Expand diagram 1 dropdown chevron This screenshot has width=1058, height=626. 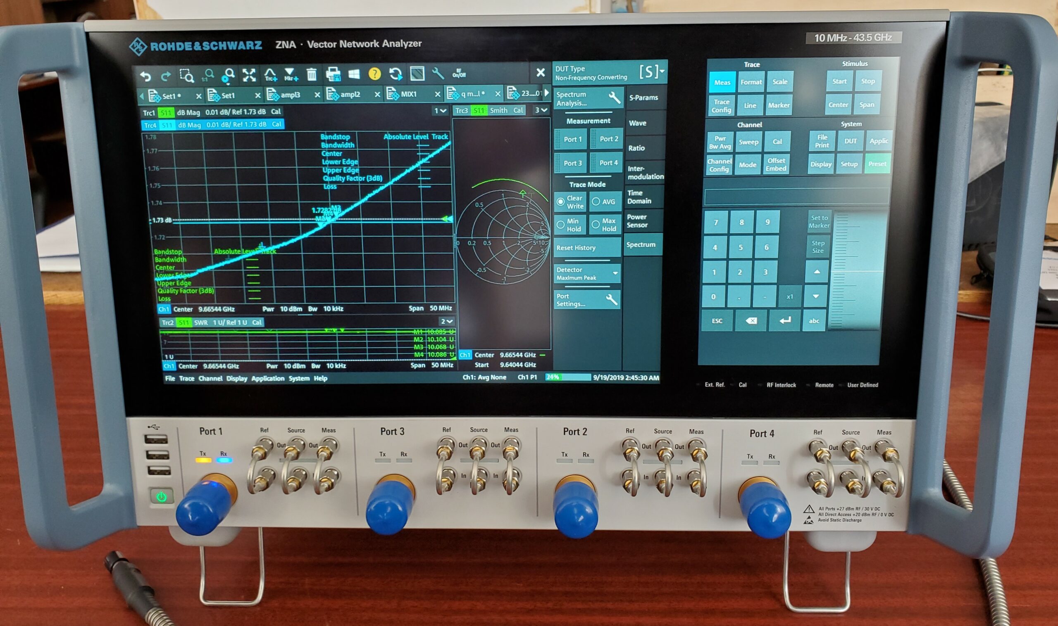point(440,111)
